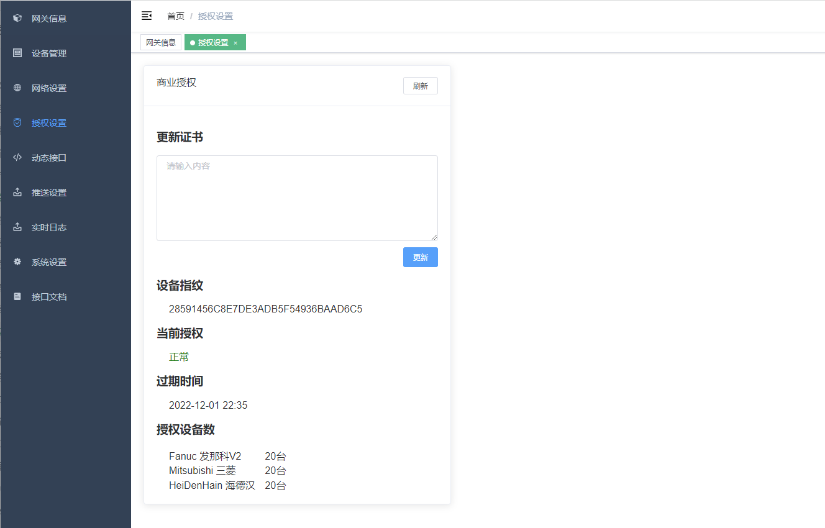Click the textarea resize handle corner
Image resolution: width=825 pixels, height=528 pixels.
[x=434, y=237]
